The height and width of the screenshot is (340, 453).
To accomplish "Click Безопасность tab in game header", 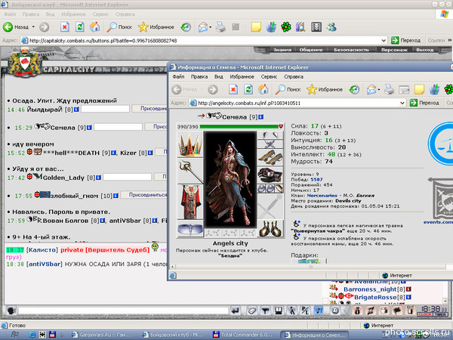I will pos(351,50).
